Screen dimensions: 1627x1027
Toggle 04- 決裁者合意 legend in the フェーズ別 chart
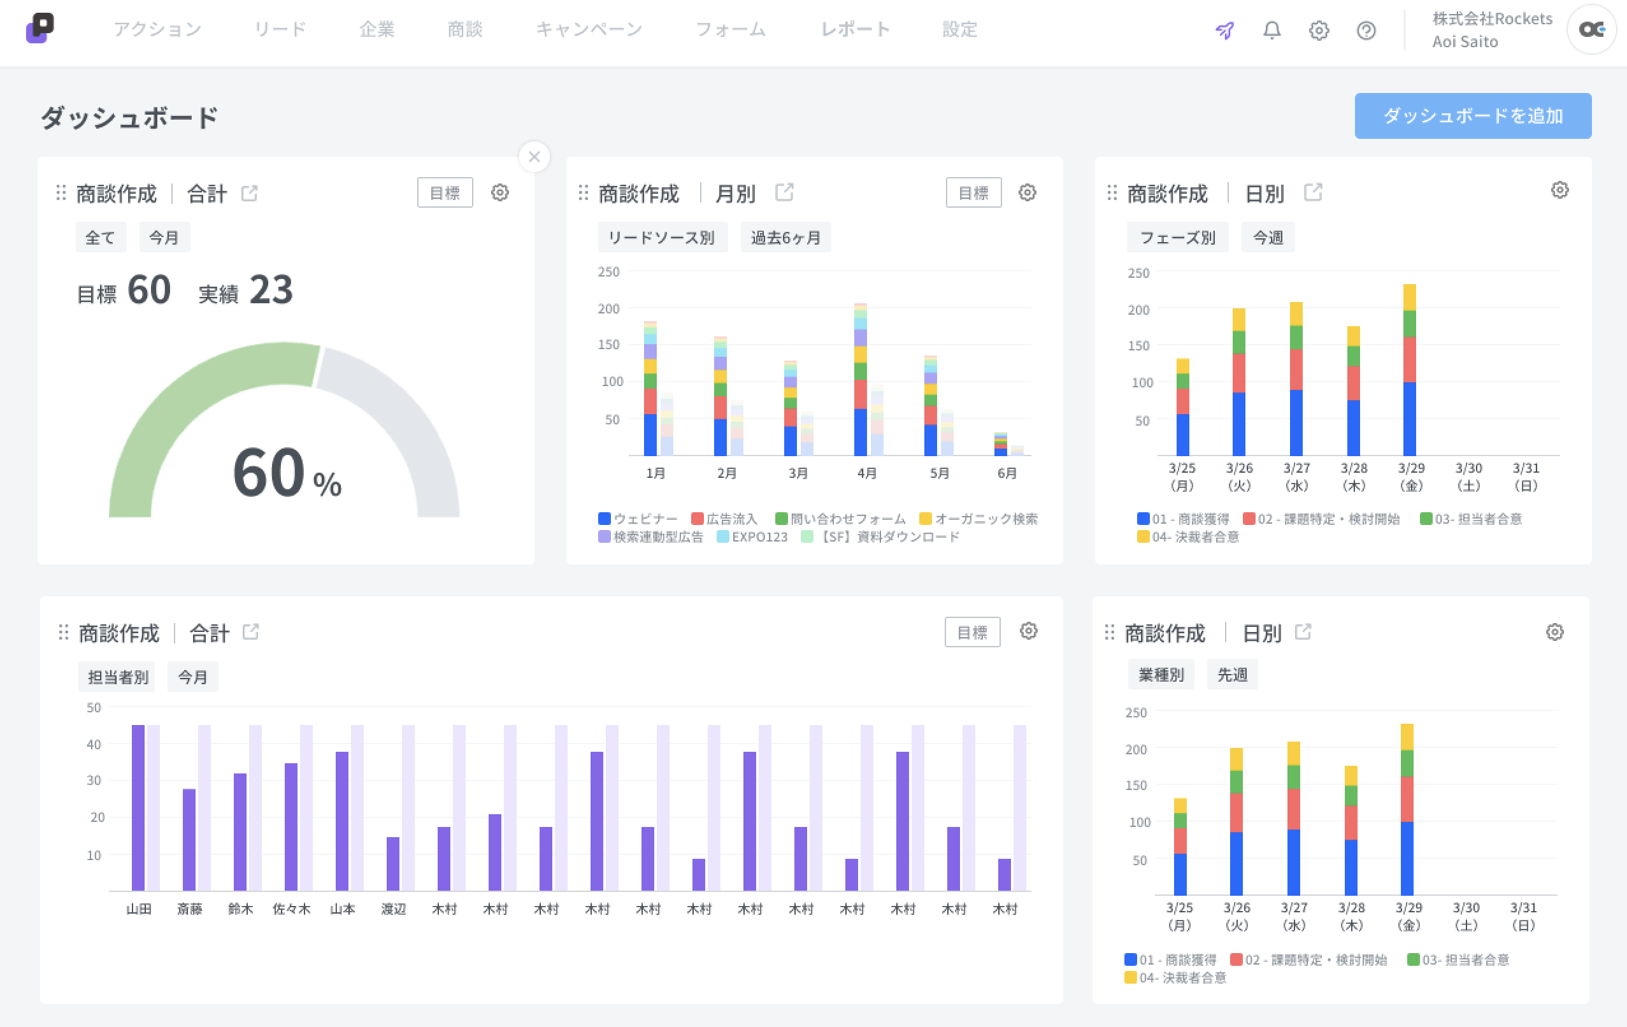[1188, 537]
